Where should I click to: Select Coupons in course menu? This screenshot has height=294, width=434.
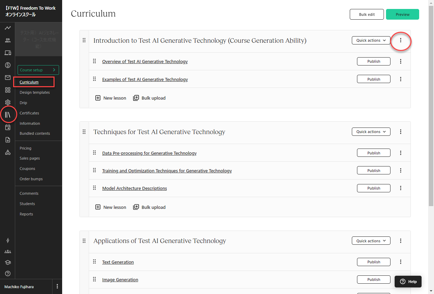tap(27, 169)
